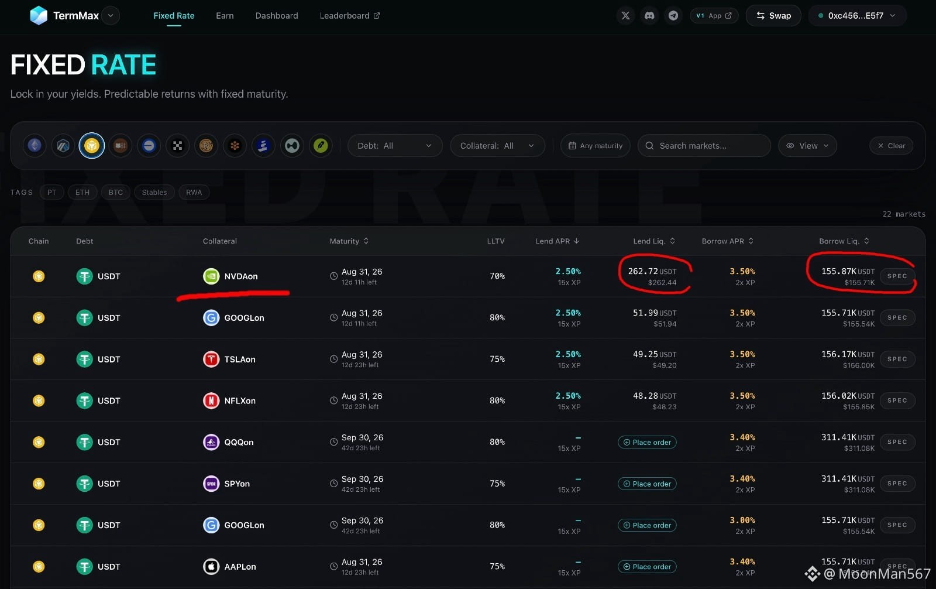
Task: Click the SPEC badge in NFLXon row
Action: coord(897,400)
